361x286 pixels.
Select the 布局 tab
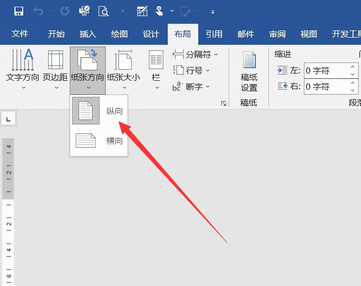point(183,34)
